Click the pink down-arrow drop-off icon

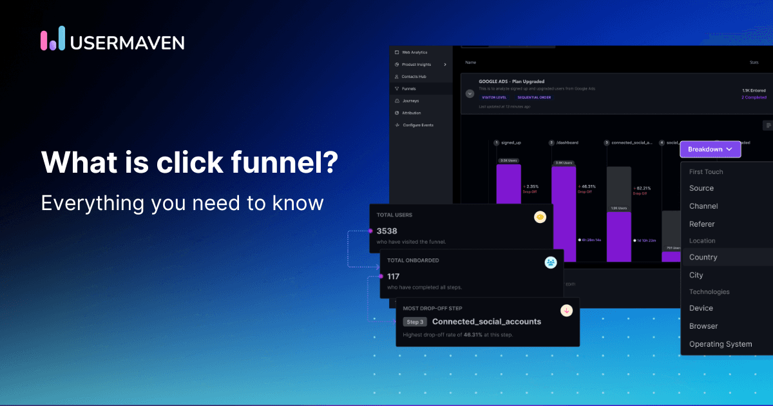point(567,310)
